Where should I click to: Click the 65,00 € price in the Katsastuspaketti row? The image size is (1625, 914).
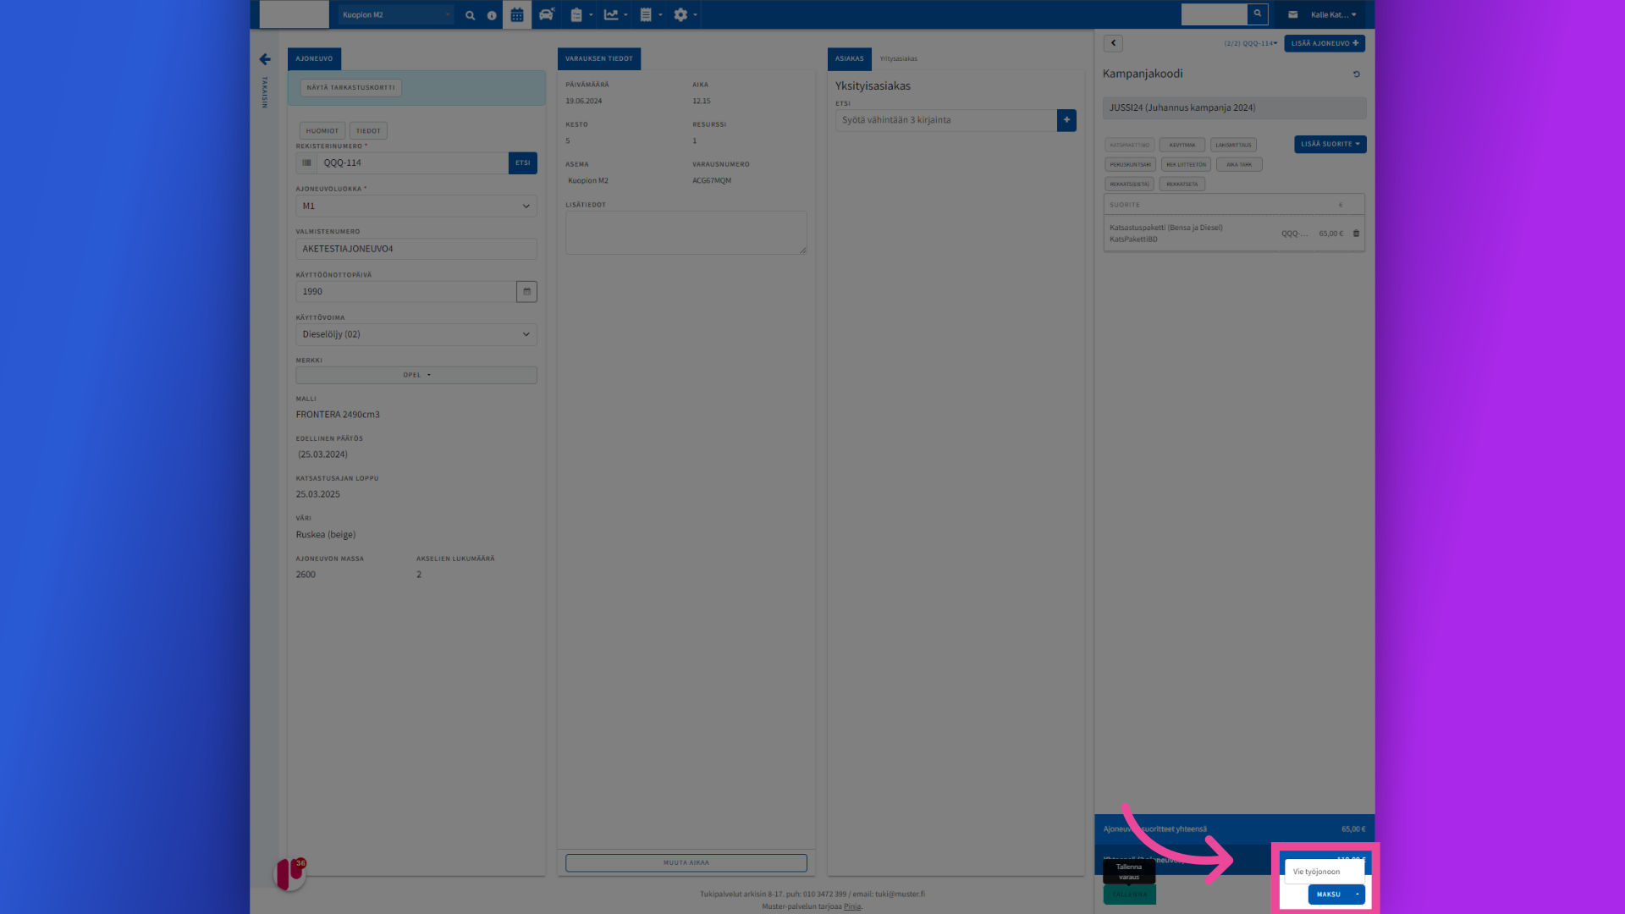point(1330,234)
